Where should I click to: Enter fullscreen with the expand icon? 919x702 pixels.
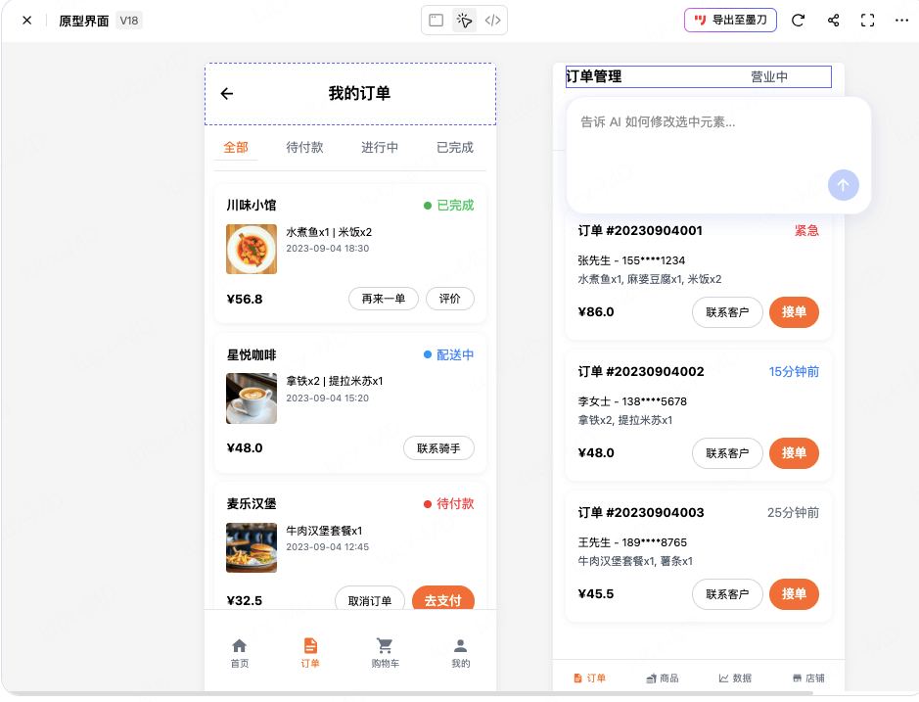pos(867,21)
